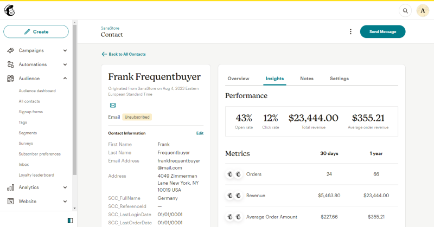Image resolution: width=434 pixels, height=227 pixels.
Task: Click the 43% open rate value
Action: pyautogui.click(x=244, y=118)
